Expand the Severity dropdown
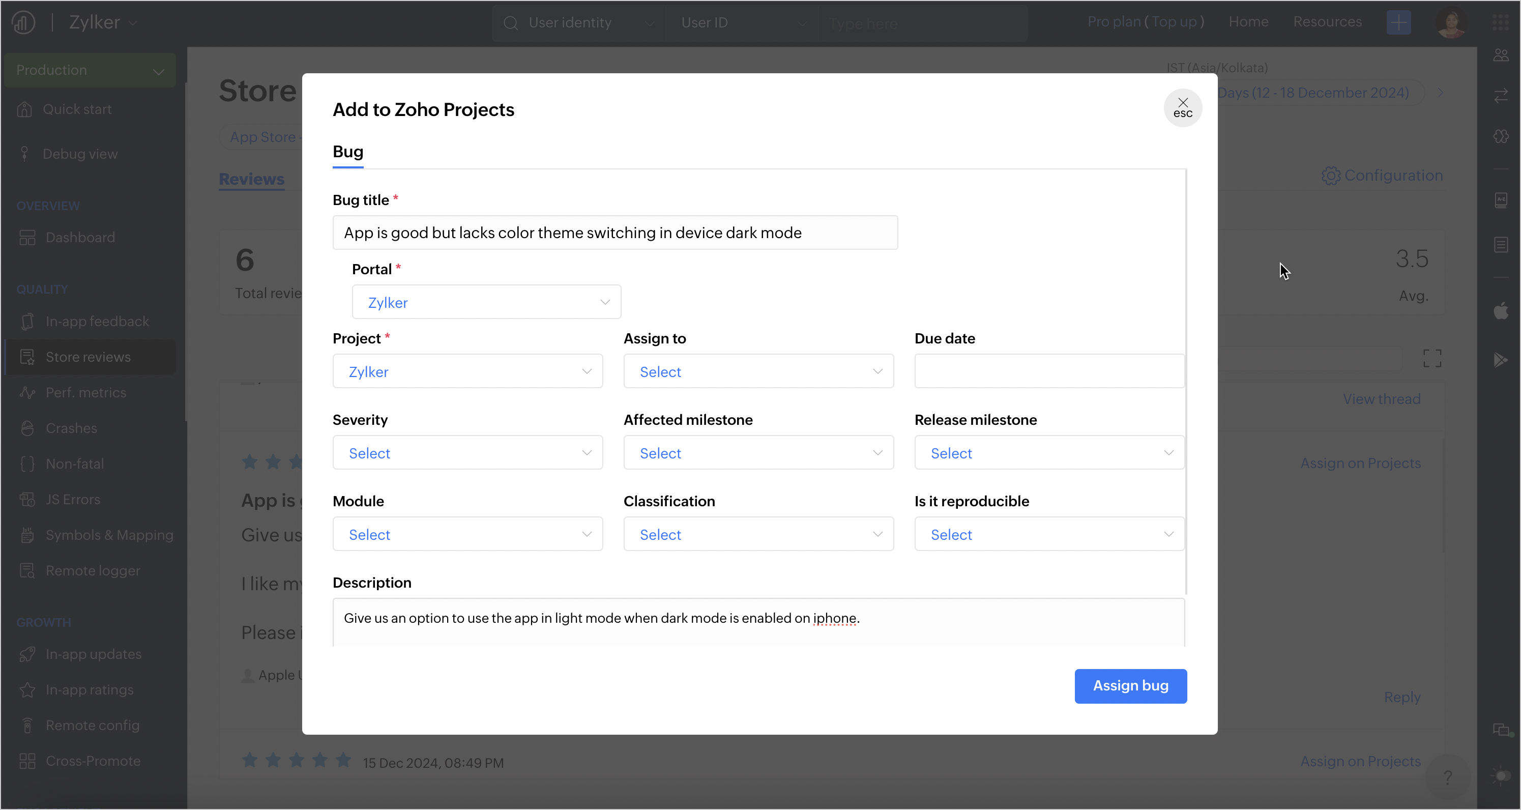The height and width of the screenshot is (810, 1521). pos(467,453)
